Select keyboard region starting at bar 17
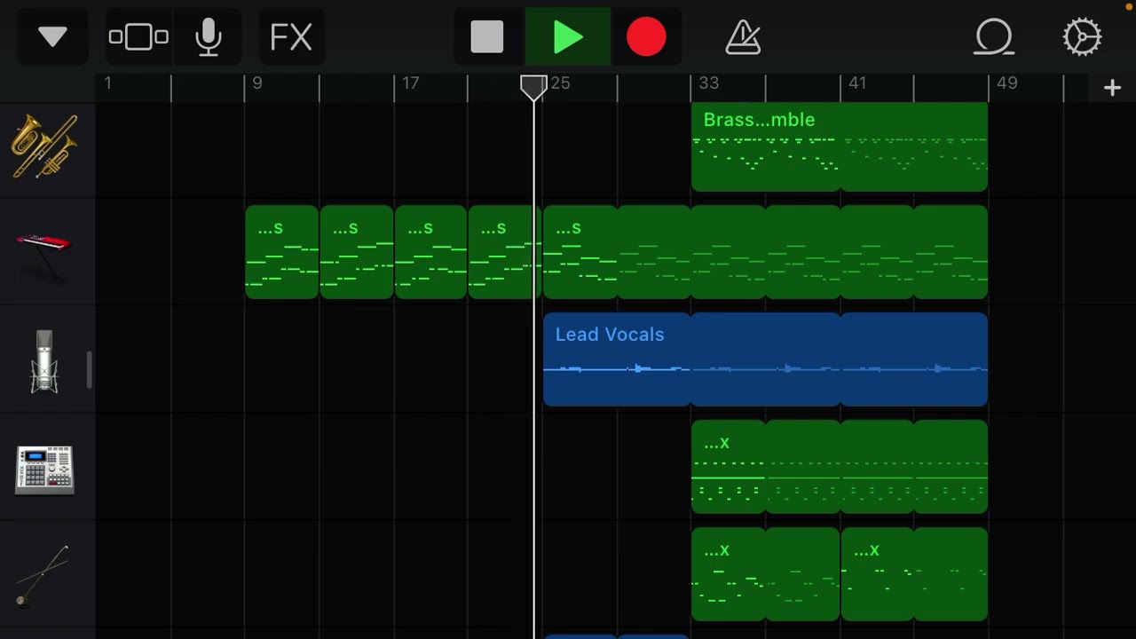This screenshot has width=1136, height=639. 430,252
